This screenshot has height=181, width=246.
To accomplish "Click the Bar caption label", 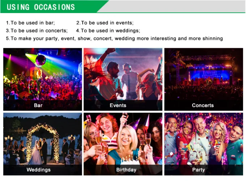I will coord(38,105).
